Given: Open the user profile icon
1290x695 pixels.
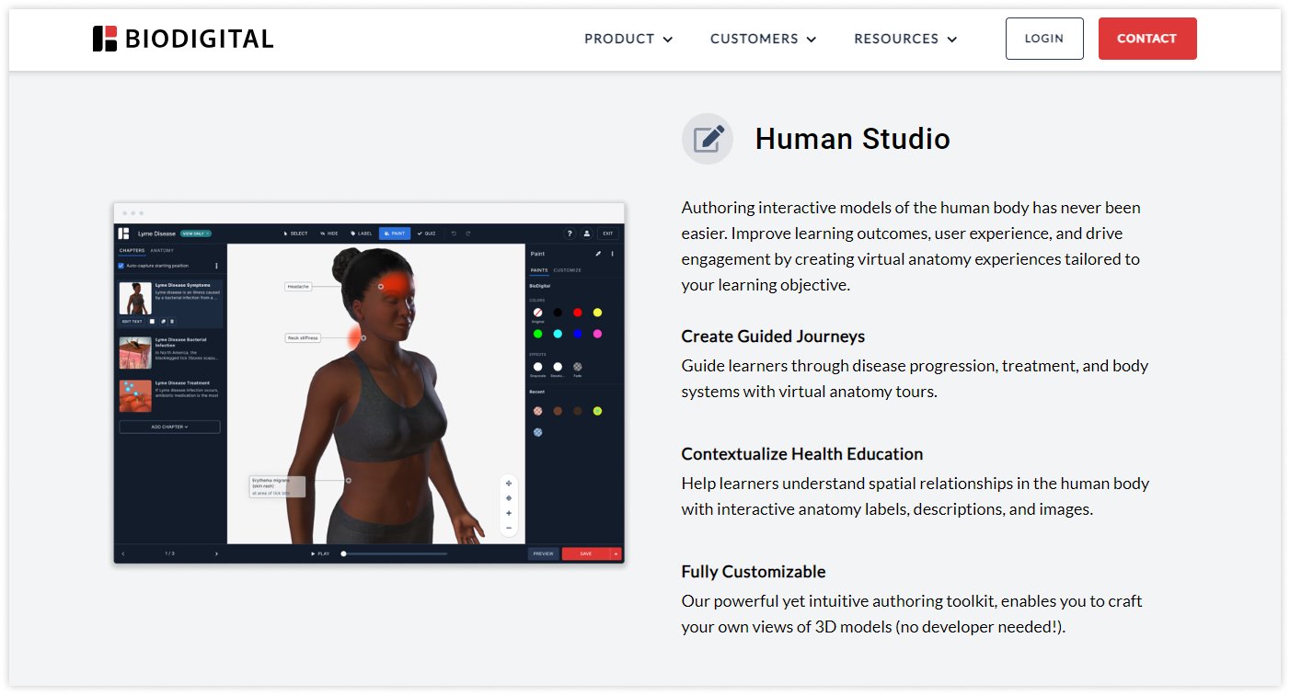Looking at the screenshot, I should (x=587, y=234).
